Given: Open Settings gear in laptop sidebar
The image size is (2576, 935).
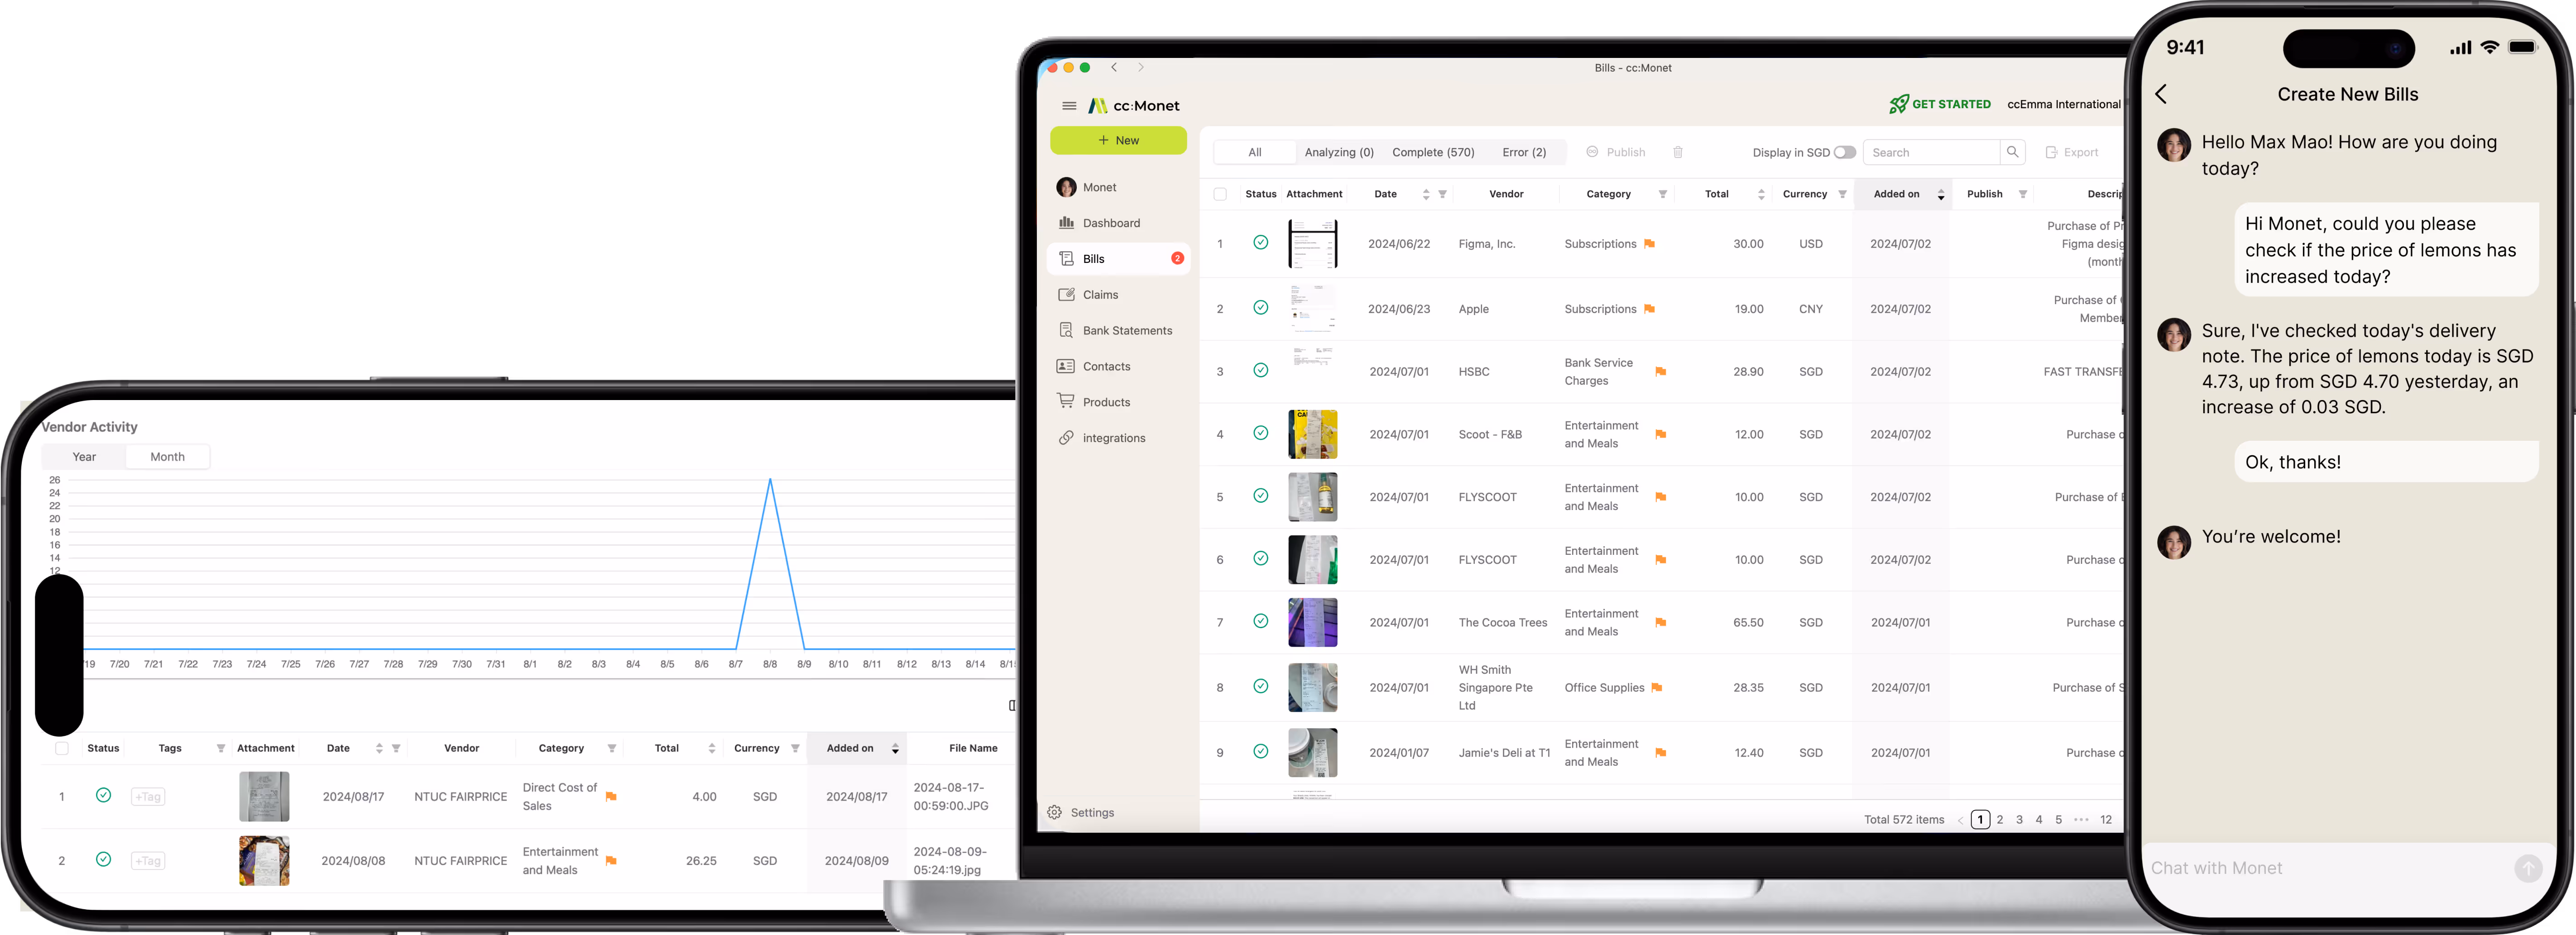Looking at the screenshot, I should pos(1054,813).
